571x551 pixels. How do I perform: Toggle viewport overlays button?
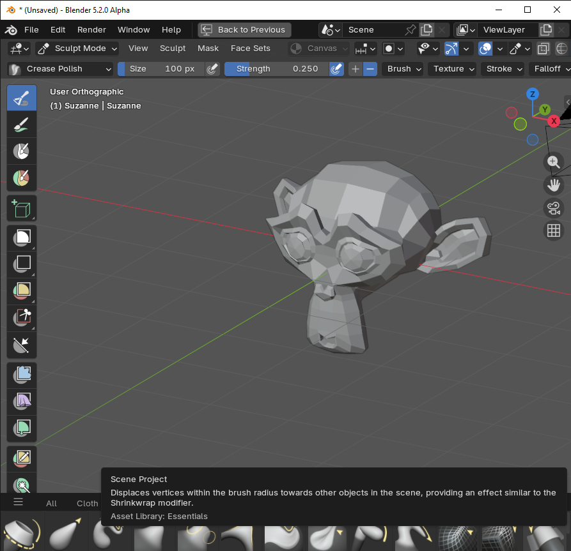tap(485, 49)
